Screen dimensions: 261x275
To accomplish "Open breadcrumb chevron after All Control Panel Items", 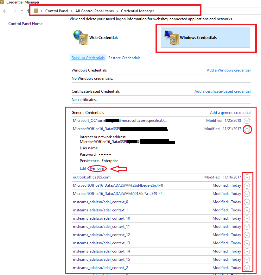I will (x=117, y=11).
